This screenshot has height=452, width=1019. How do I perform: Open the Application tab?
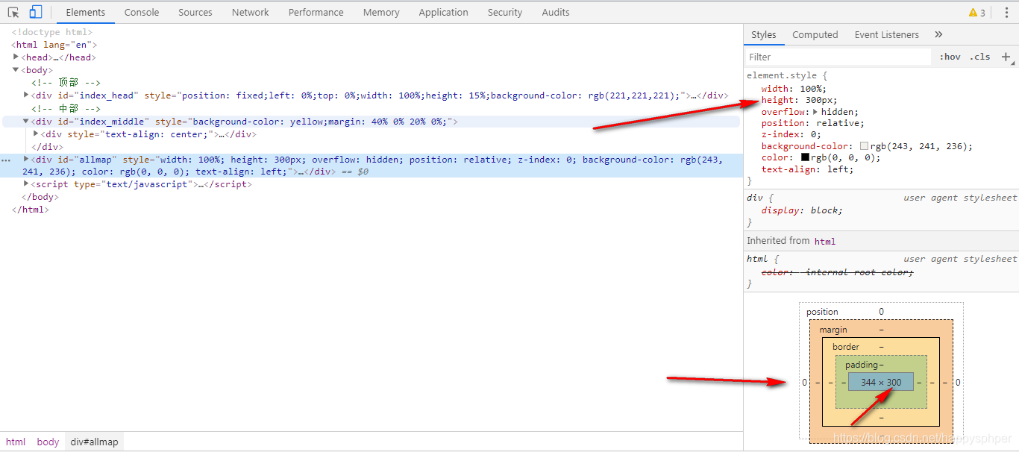click(444, 13)
